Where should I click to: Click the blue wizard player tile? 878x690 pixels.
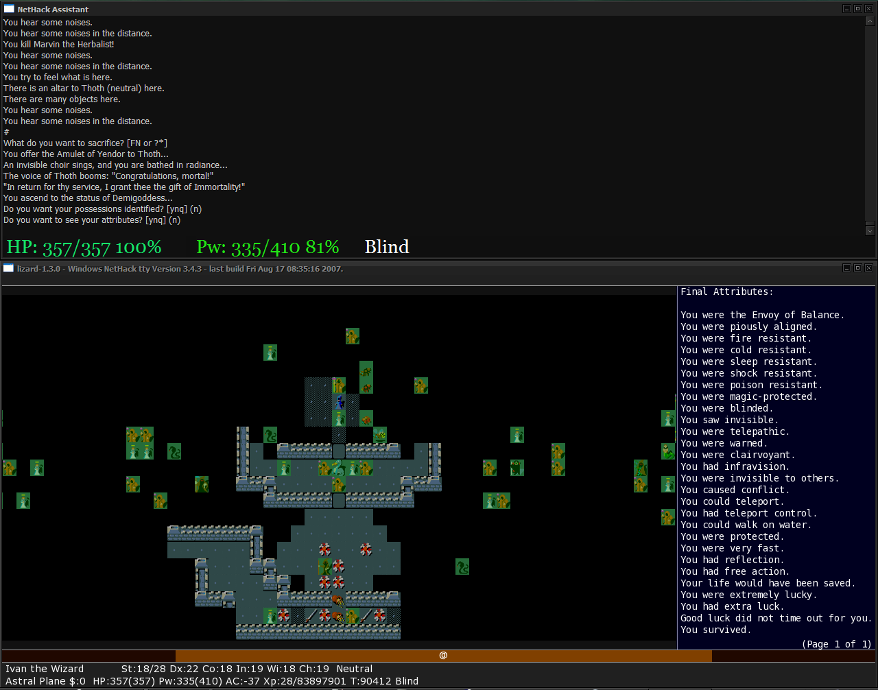339,402
